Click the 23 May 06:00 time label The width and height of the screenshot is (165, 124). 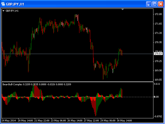[59, 120]
